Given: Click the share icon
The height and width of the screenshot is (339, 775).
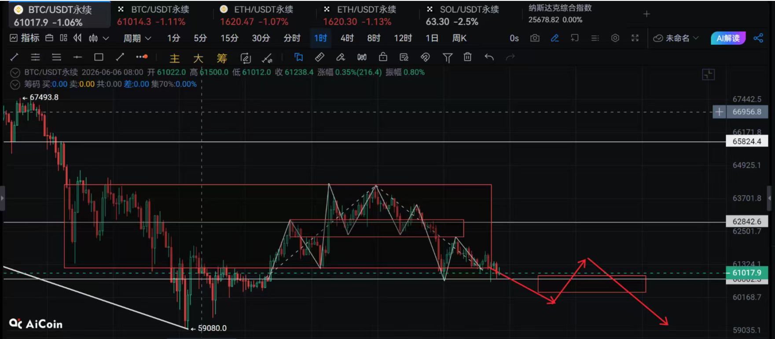Looking at the screenshot, I should (x=758, y=38).
